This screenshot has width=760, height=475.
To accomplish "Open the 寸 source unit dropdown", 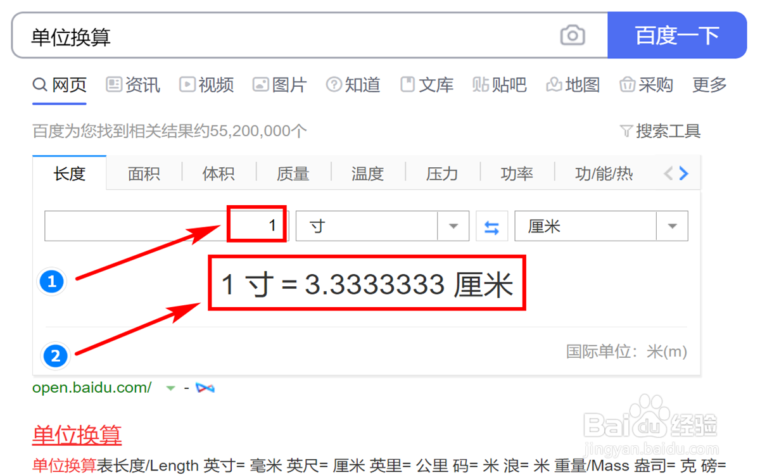I will pos(382,225).
